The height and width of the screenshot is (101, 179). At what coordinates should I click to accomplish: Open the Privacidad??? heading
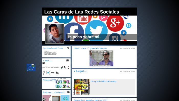point(49,80)
